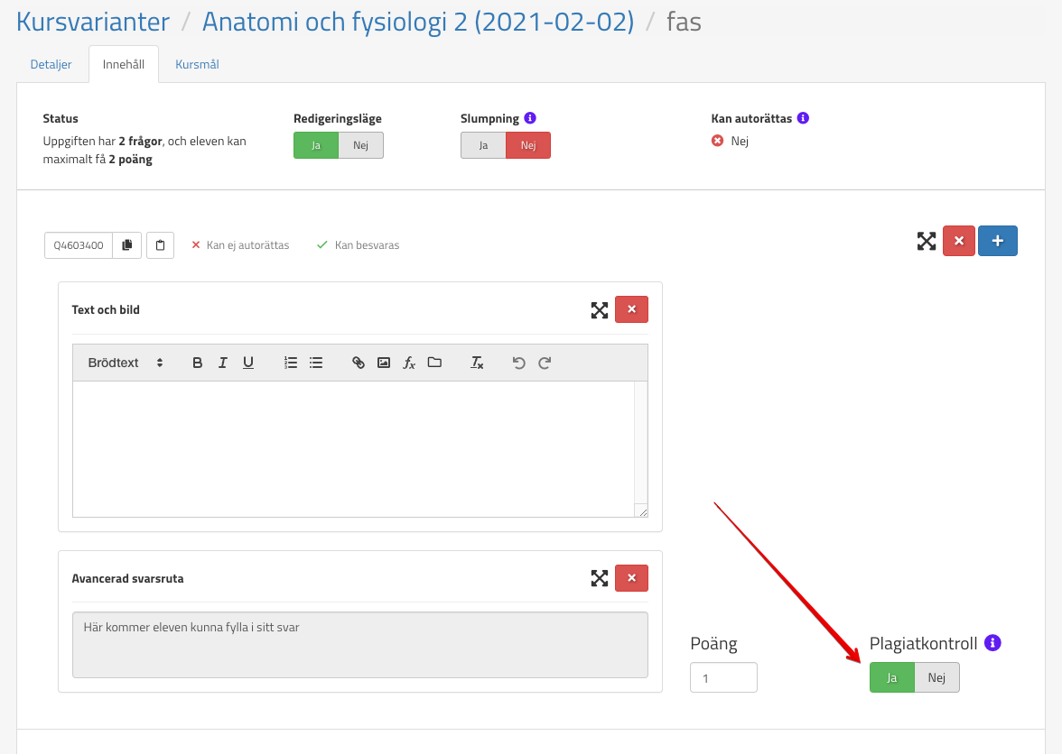
Task: Go to Kursvarianter breadcrumb link
Action: [x=93, y=22]
